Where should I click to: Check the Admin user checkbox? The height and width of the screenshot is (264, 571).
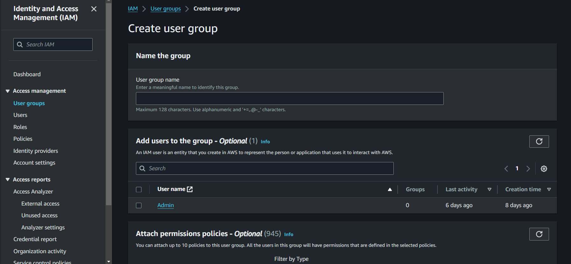coord(139,206)
